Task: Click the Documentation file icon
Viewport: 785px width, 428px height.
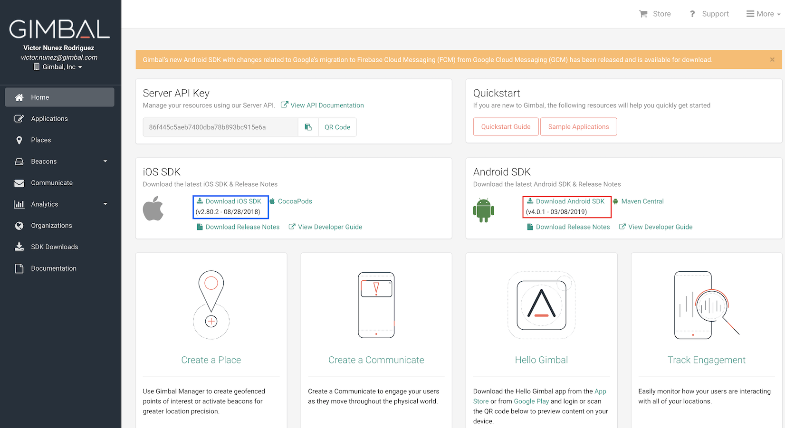Action: pos(19,268)
